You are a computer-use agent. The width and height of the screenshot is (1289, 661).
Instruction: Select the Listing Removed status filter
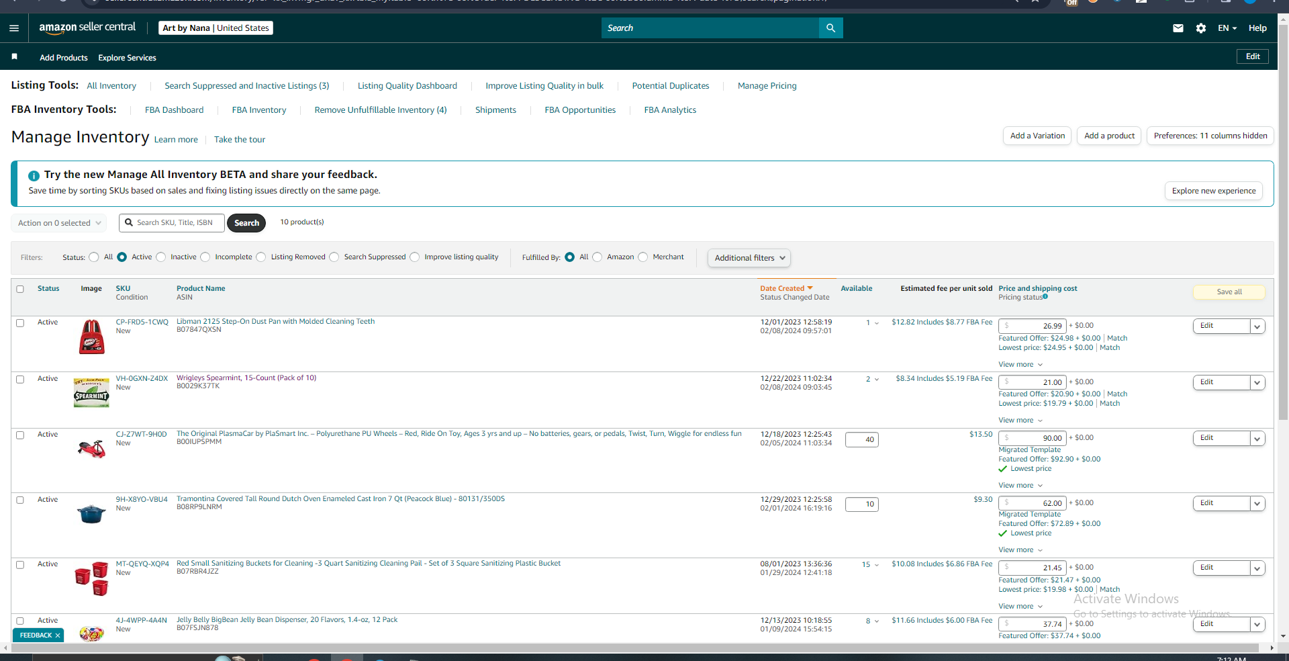[261, 257]
